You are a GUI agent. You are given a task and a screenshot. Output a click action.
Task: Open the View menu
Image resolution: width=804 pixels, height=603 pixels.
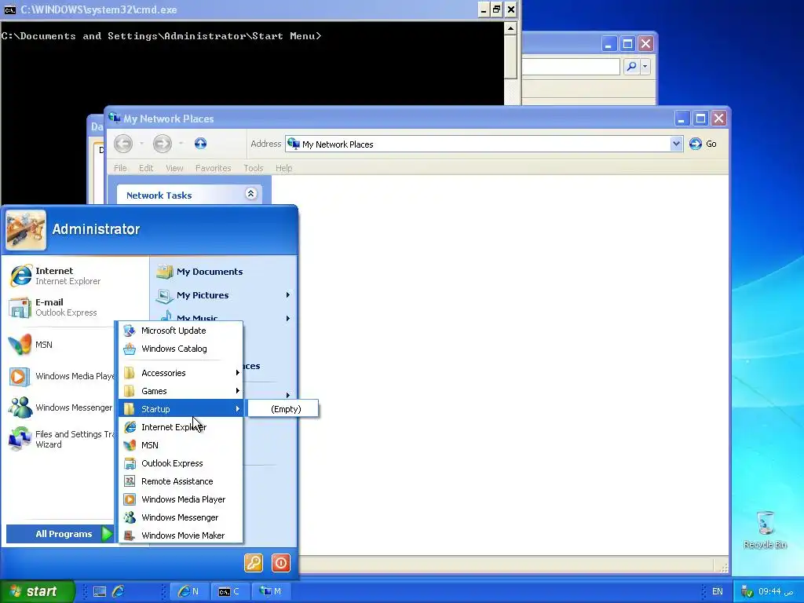point(174,168)
